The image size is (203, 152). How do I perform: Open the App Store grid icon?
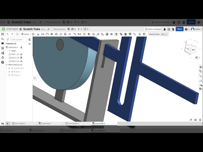pyautogui.click(x=169, y=29)
